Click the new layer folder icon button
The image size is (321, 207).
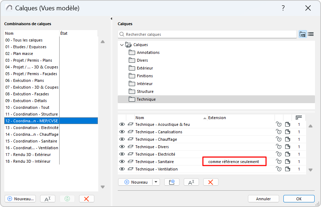(172, 182)
